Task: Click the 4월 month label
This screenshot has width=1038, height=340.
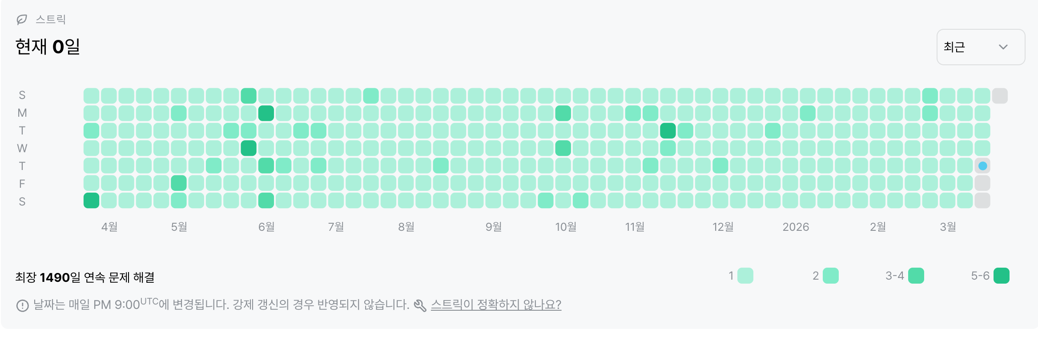Action: click(109, 227)
